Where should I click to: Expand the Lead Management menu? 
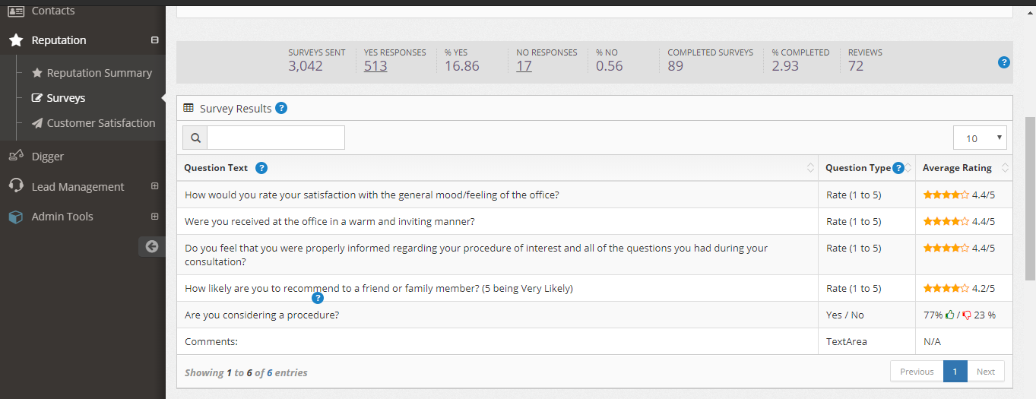[155, 186]
